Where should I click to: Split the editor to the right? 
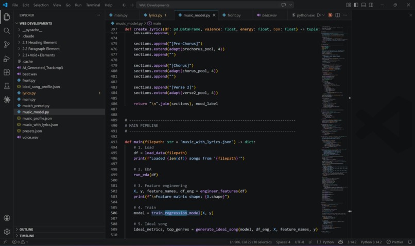click(337, 15)
